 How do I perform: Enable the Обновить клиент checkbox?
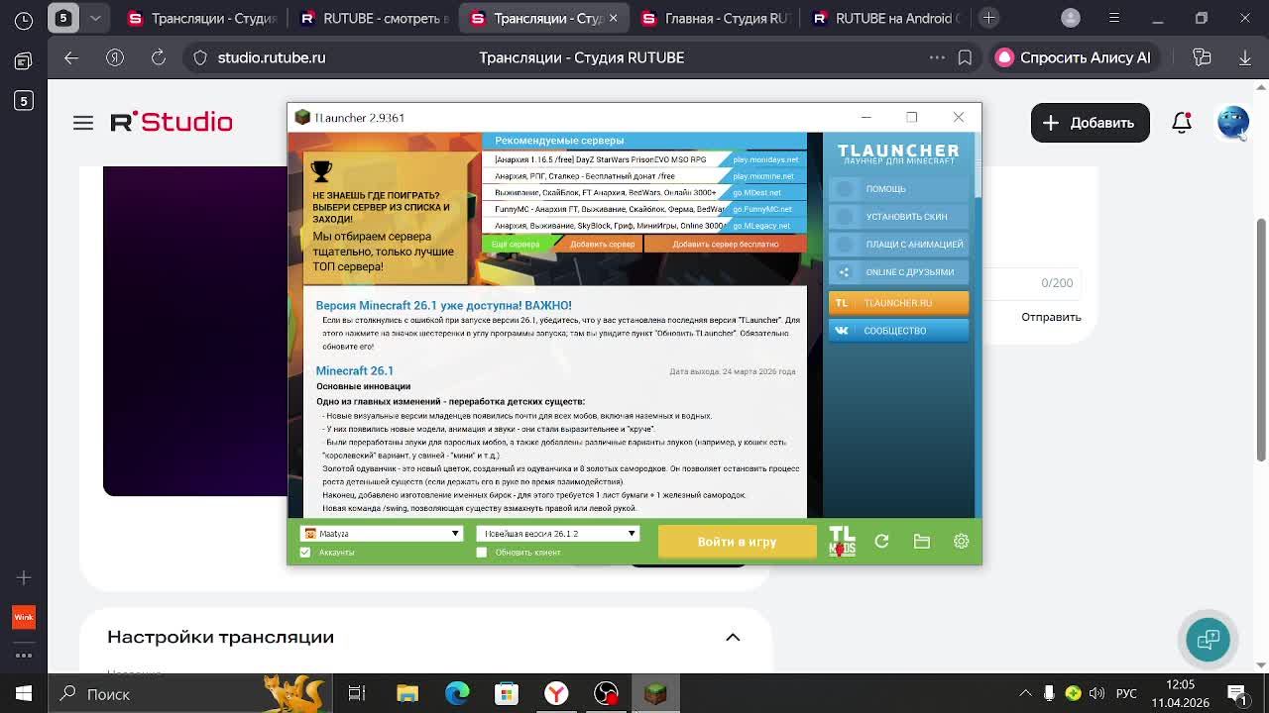point(482,553)
